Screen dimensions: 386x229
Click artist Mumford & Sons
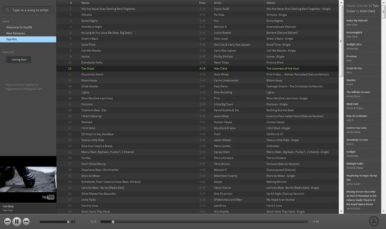tap(224, 128)
